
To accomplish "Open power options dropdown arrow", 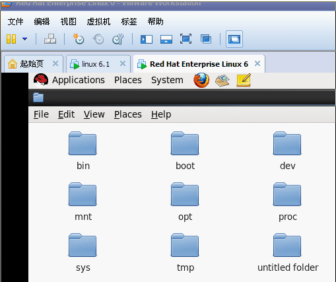I will 24,39.
